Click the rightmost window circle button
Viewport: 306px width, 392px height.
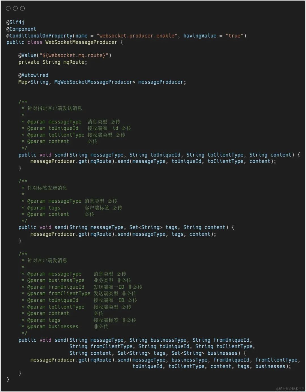(x=22, y=8)
